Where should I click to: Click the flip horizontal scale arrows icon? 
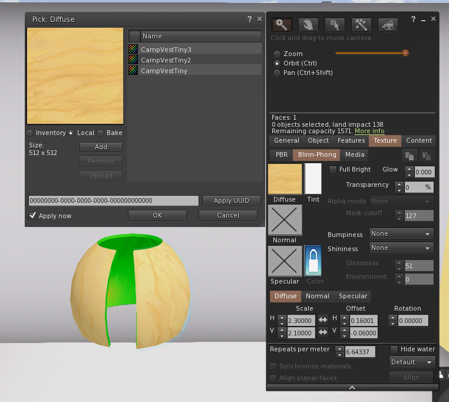(323, 320)
